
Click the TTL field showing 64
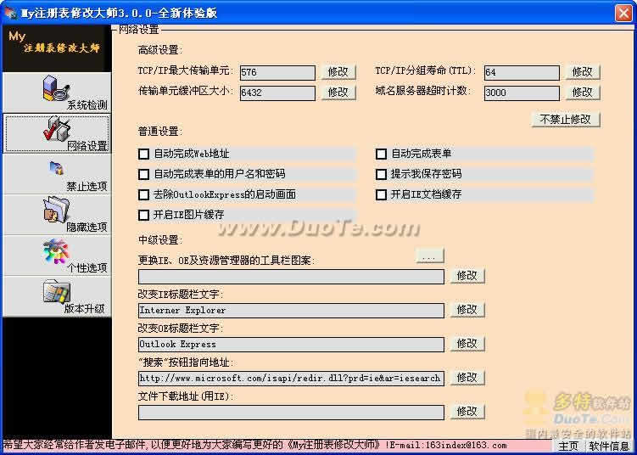tap(522, 72)
